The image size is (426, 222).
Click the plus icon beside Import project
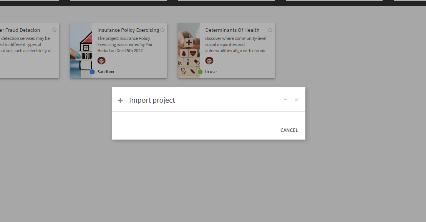point(120,100)
